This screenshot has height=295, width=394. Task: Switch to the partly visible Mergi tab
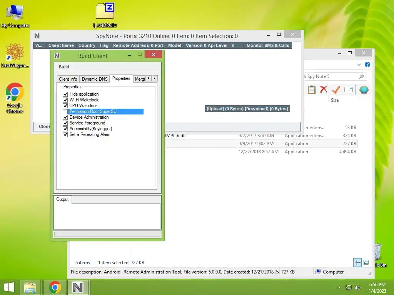coord(139,79)
